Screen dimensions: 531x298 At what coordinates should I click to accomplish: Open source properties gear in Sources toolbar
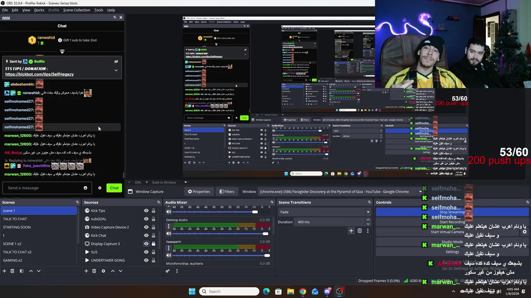tap(103, 271)
